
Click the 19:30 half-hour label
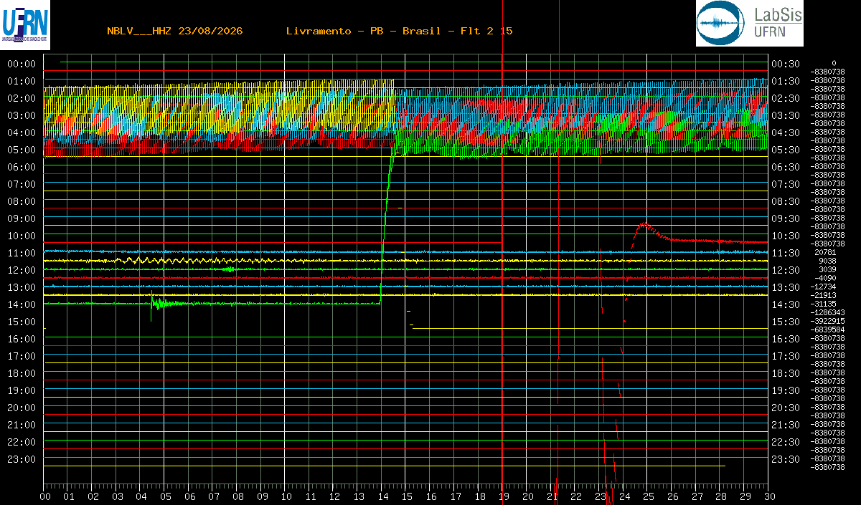[x=785, y=390]
